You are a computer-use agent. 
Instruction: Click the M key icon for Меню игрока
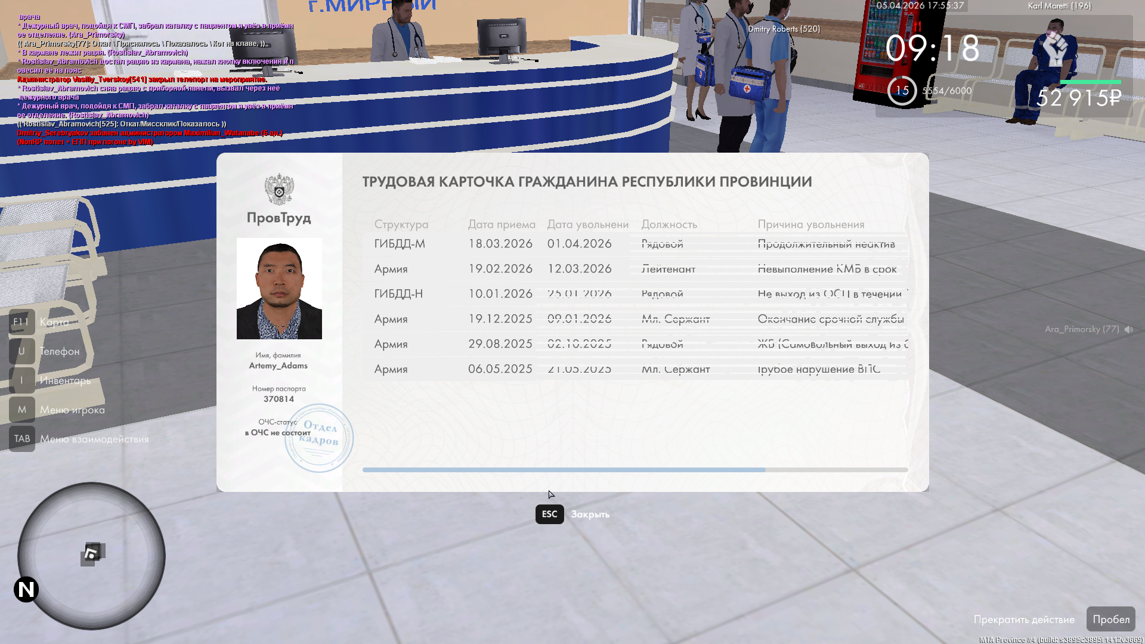[x=21, y=410]
